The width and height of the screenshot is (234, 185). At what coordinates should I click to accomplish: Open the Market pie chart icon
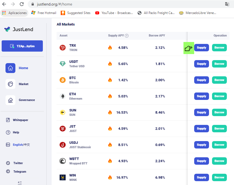click(x=10, y=84)
